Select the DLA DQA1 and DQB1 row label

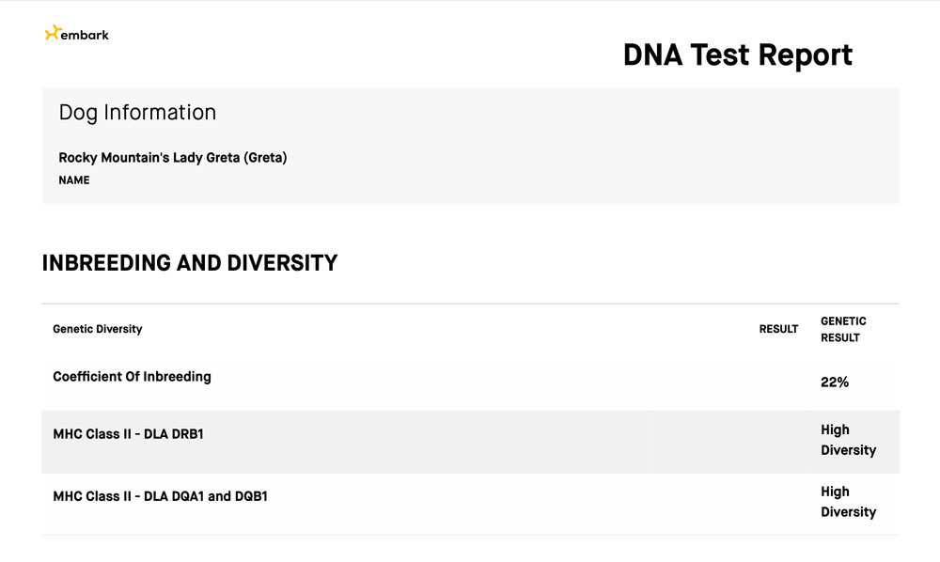click(x=160, y=496)
